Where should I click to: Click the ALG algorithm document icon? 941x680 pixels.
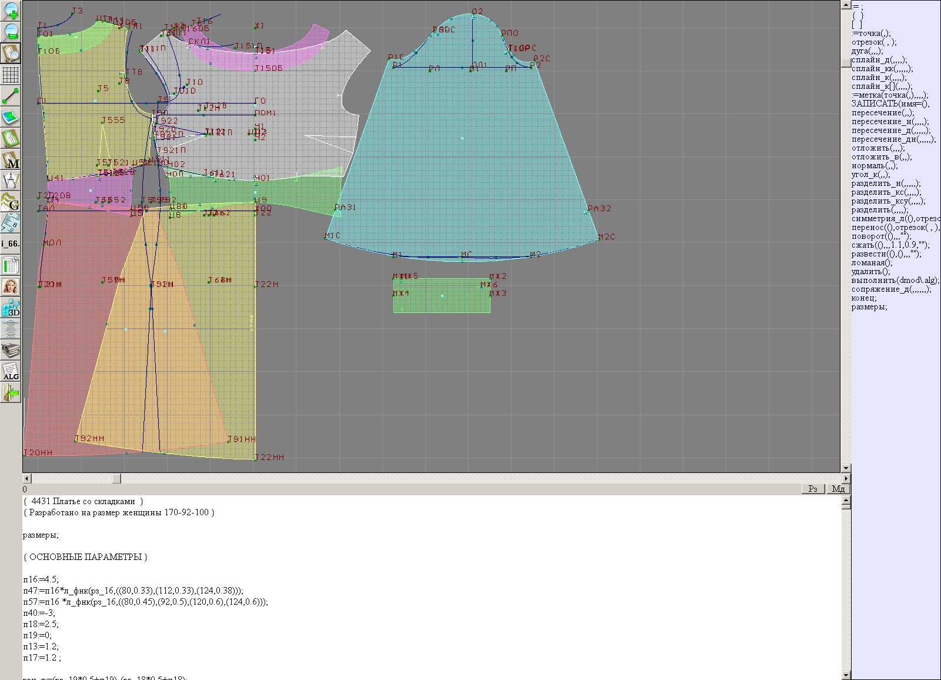(11, 371)
